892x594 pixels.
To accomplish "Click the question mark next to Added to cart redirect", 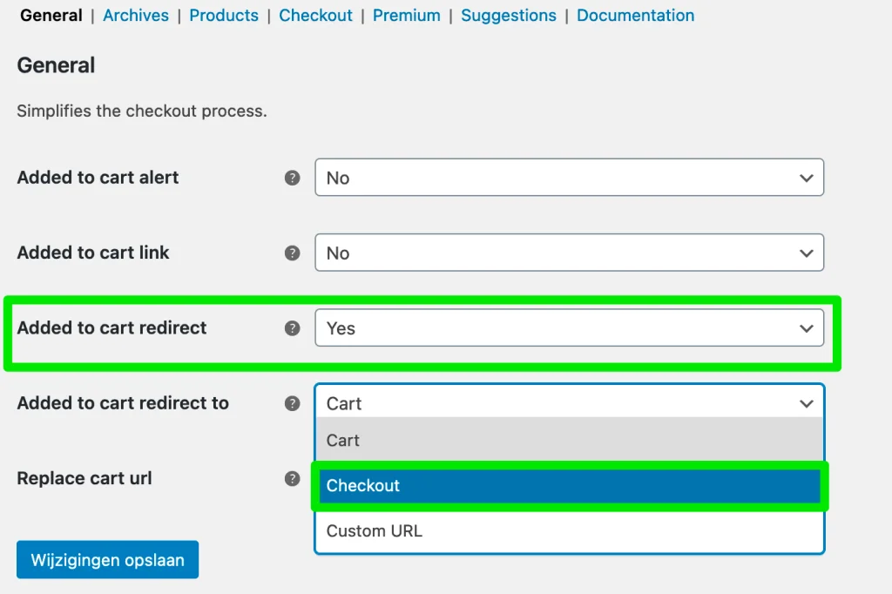I will pos(293,328).
